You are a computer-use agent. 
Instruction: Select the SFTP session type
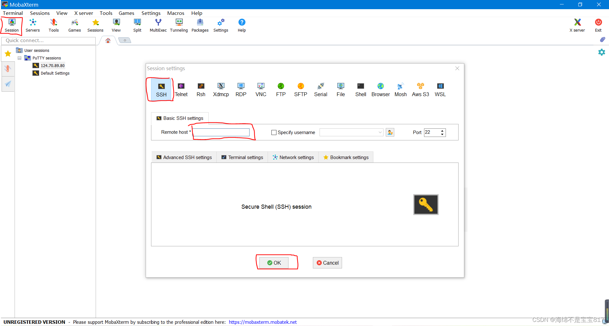[301, 90]
